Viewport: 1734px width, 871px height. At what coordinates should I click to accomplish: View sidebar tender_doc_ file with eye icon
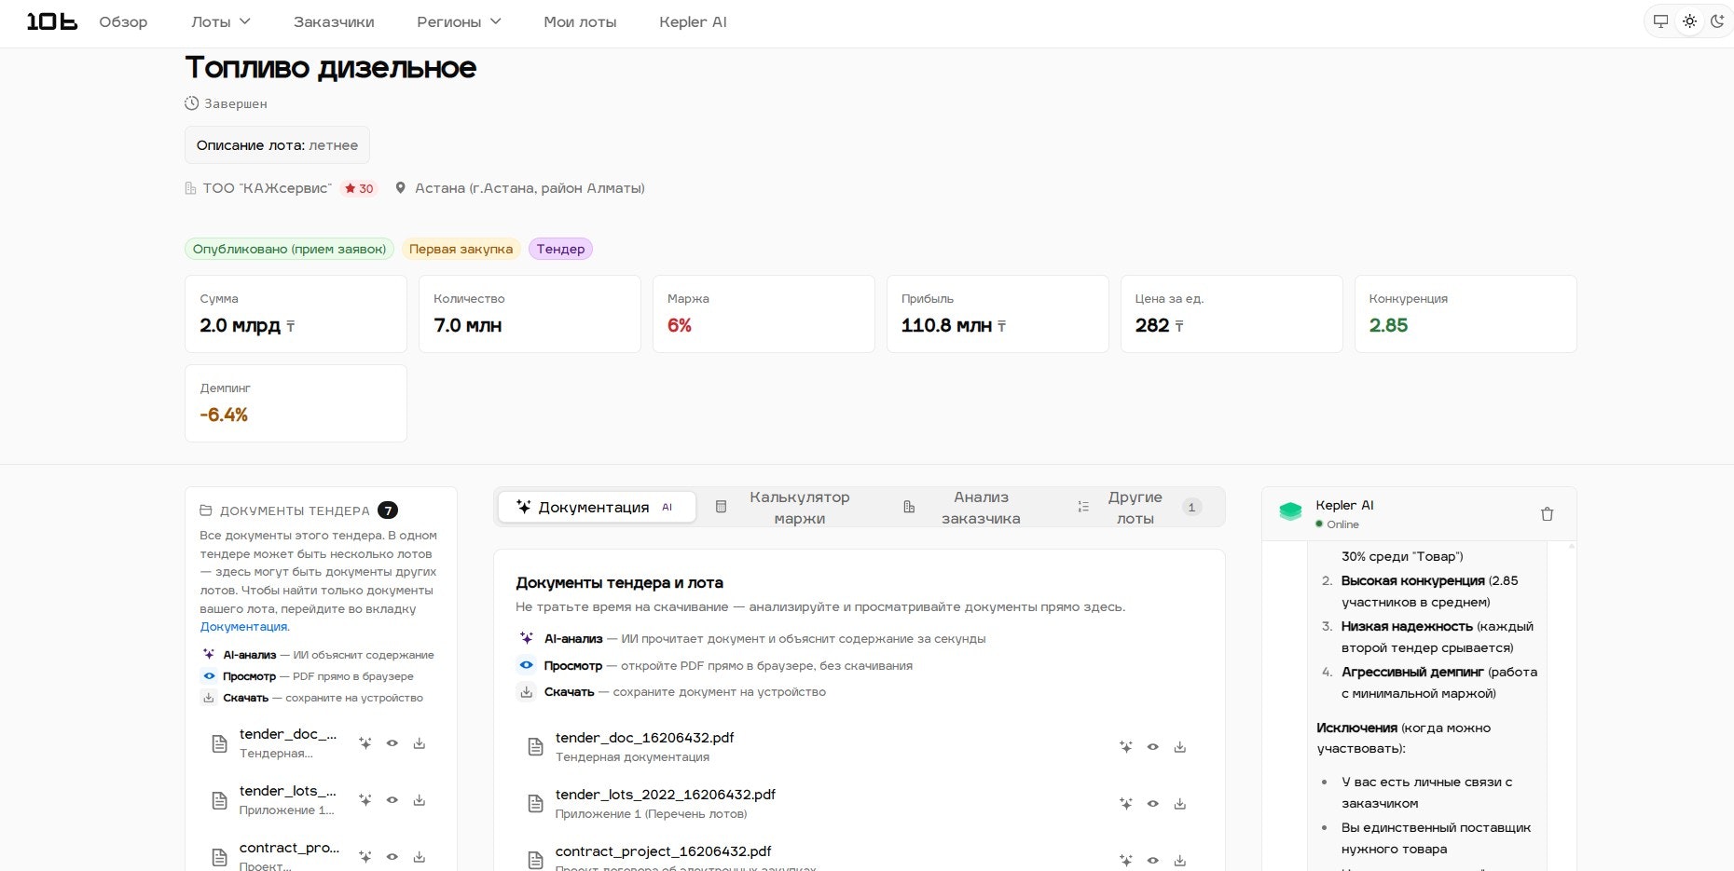click(x=392, y=743)
